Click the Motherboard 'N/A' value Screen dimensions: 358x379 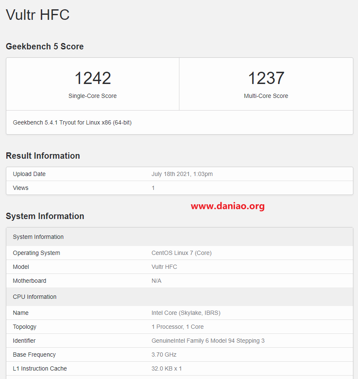pos(156,281)
